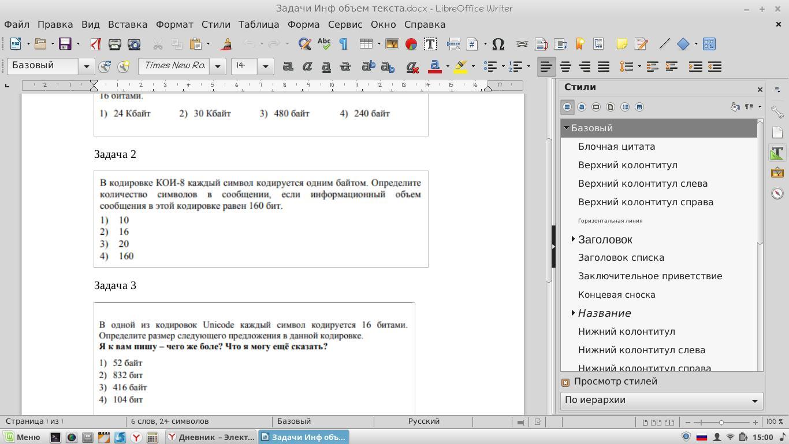Open the 'По иерархии' style filter dropdown

(661, 400)
